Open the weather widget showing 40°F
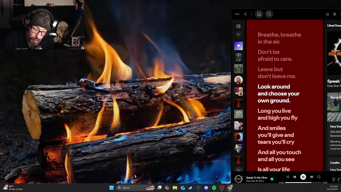 13,188
